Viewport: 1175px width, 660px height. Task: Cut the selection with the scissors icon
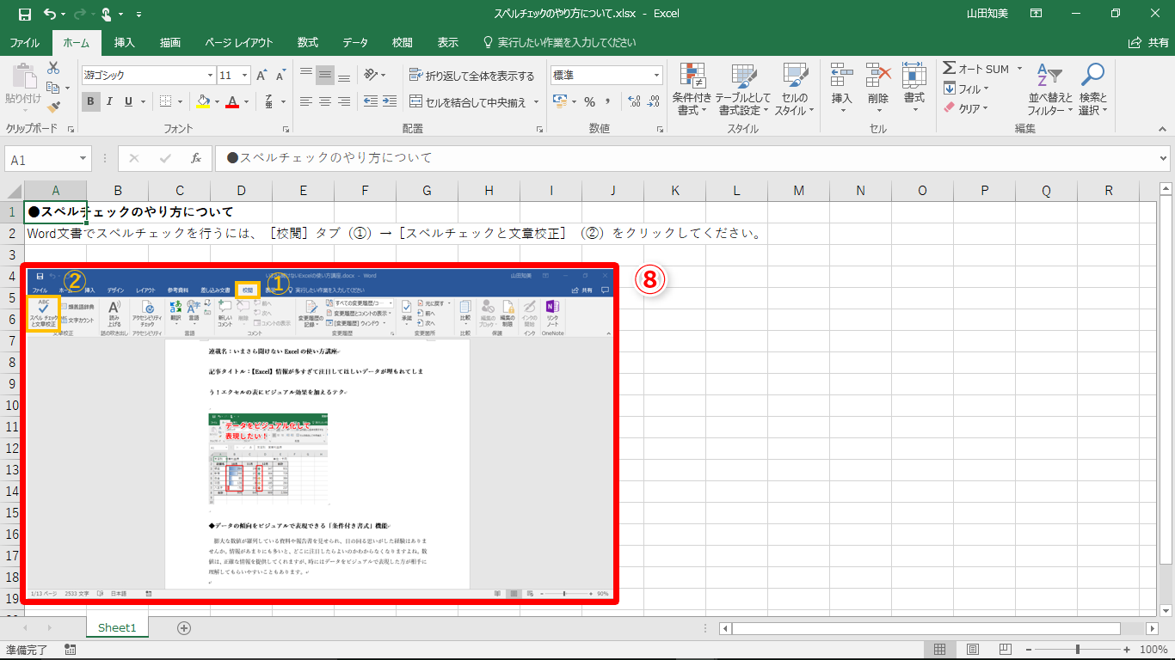[53, 68]
